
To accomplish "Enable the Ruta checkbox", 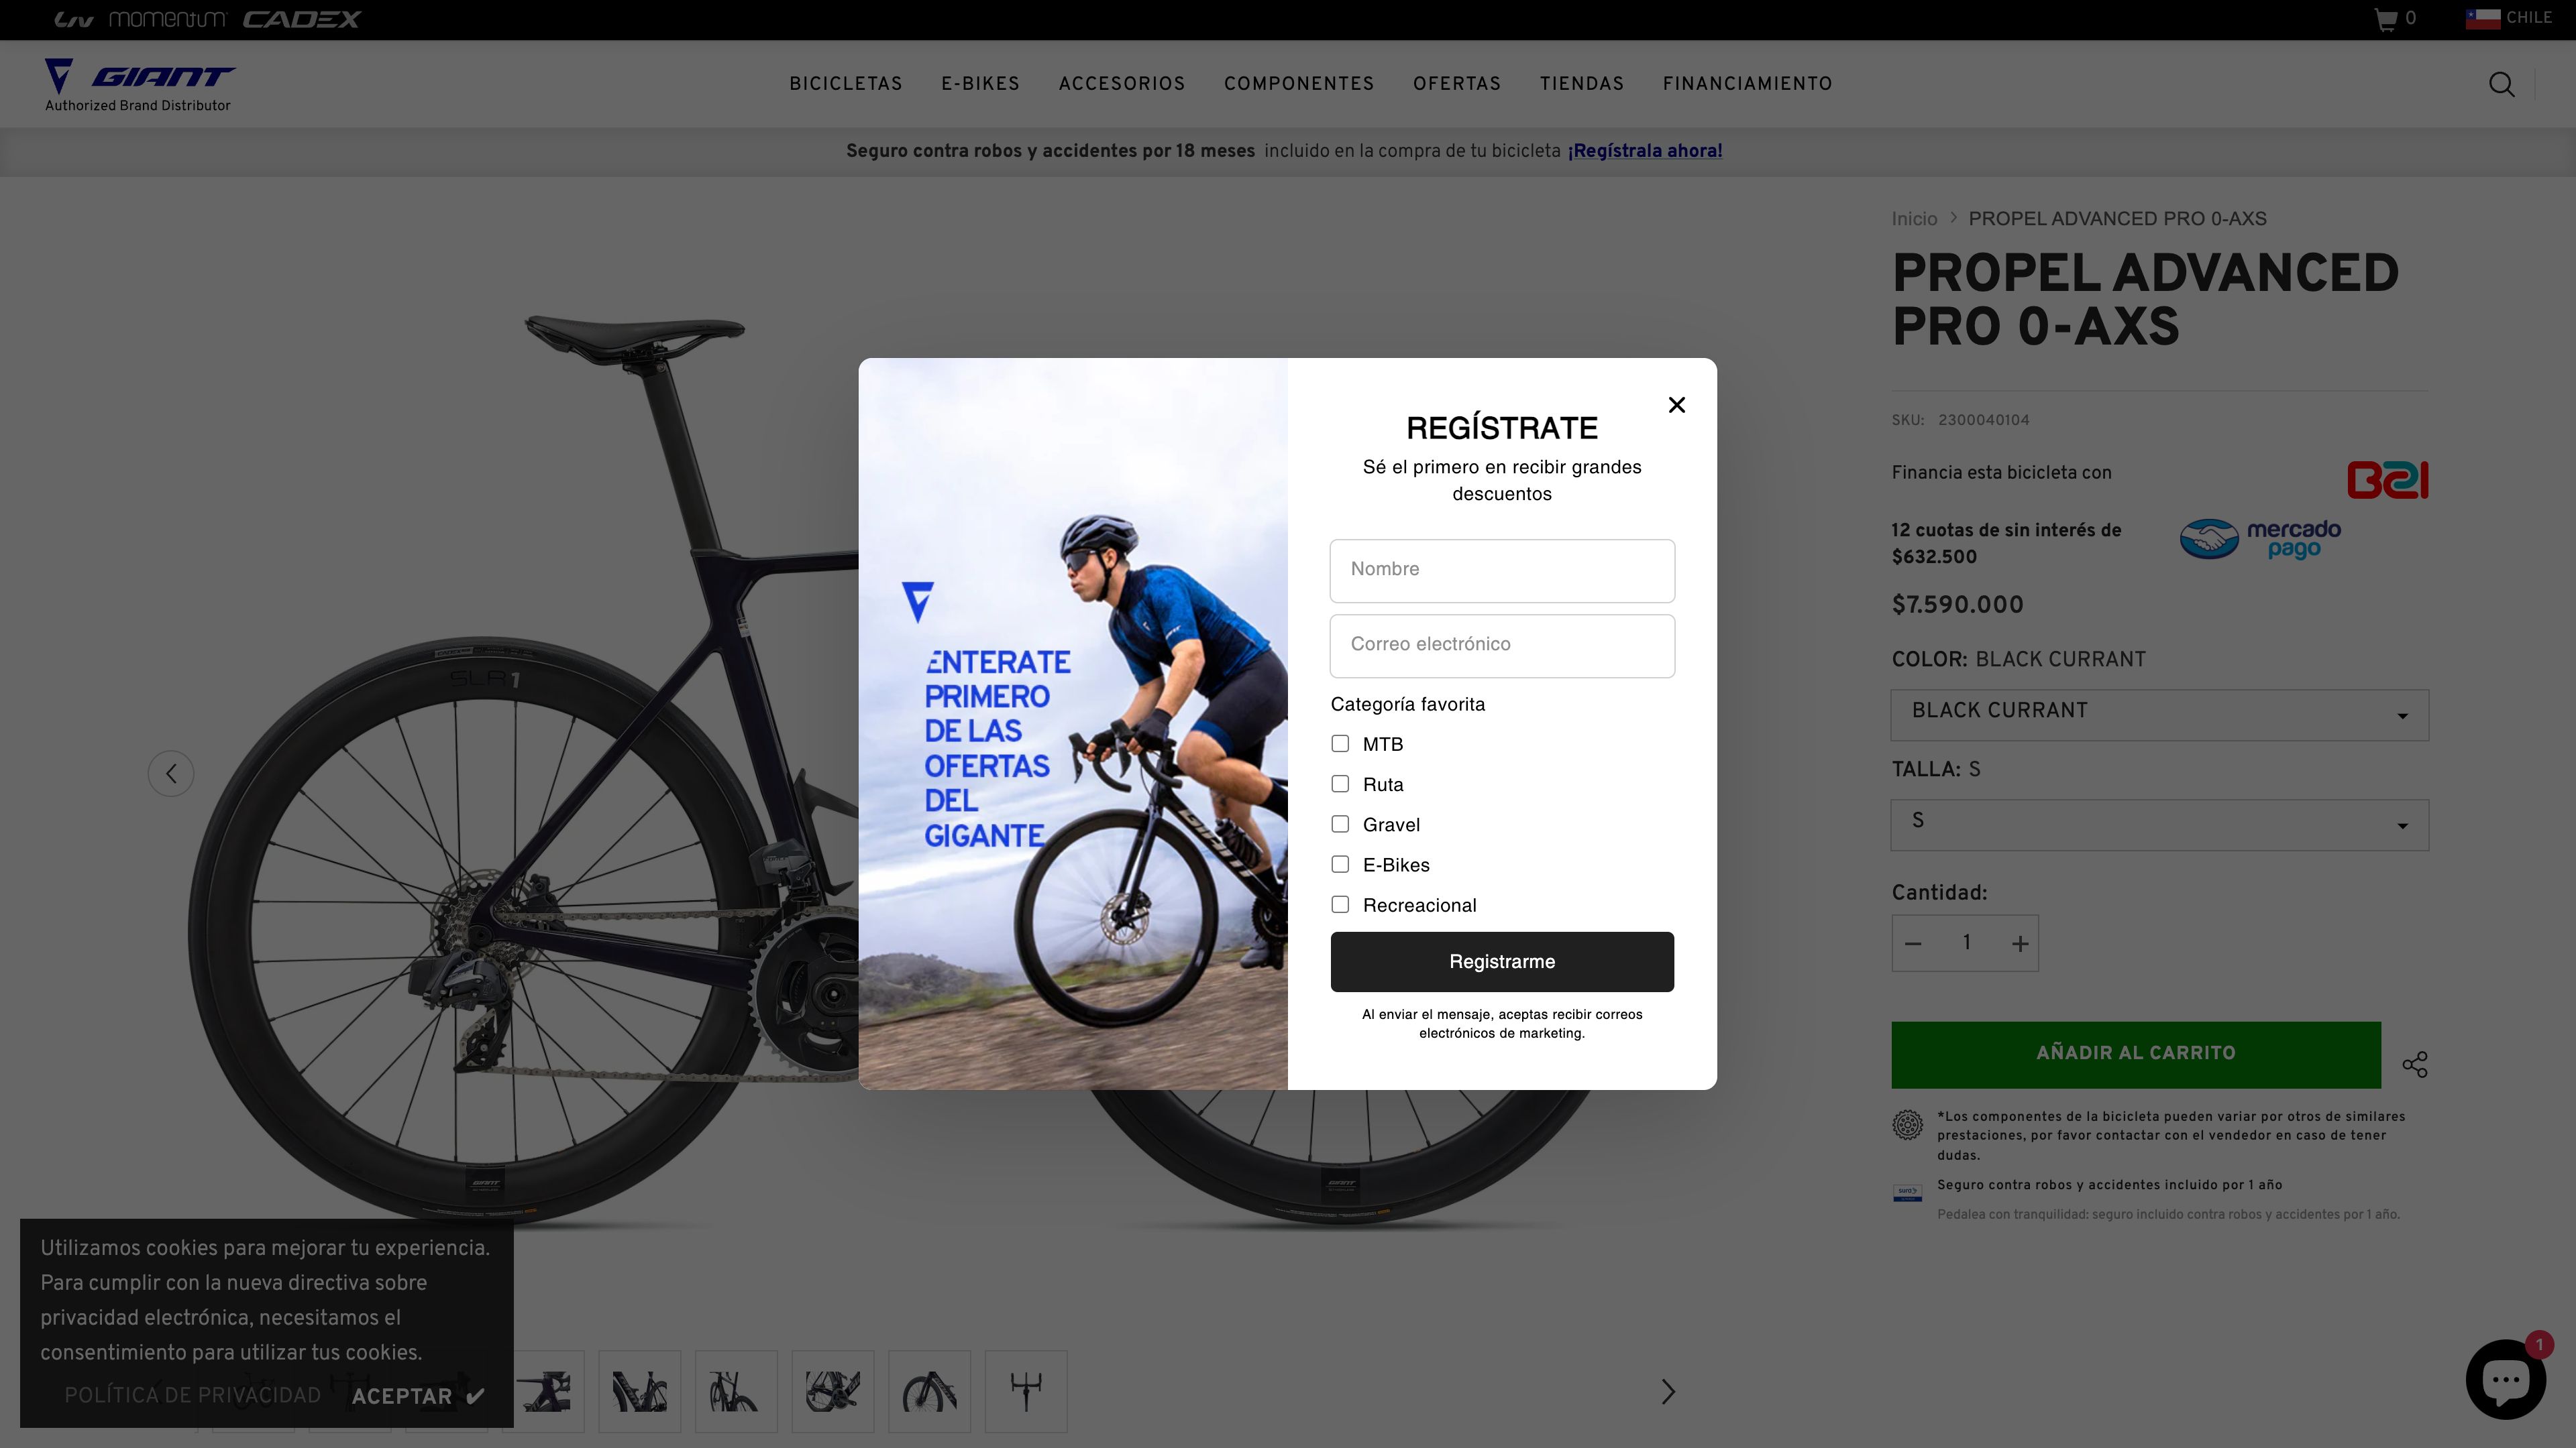I will pyautogui.click(x=1340, y=784).
